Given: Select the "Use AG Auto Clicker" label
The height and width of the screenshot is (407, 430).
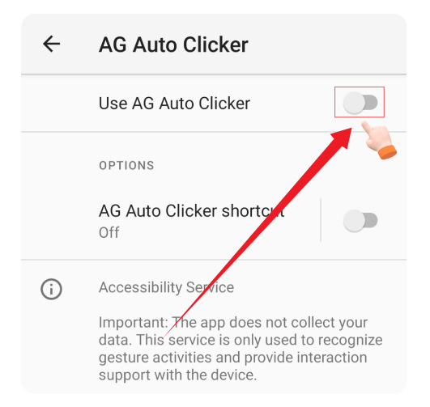Looking at the screenshot, I should [x=174, y=104].
